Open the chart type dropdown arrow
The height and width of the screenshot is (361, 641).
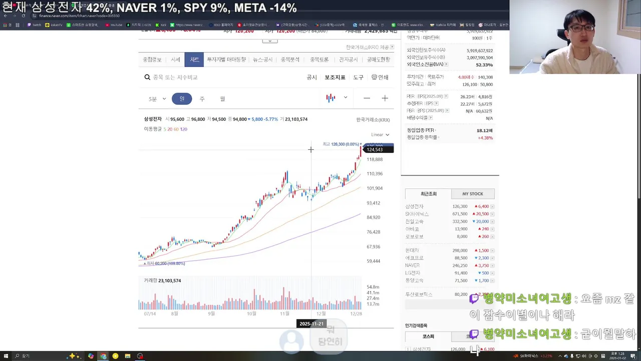(x=345, y=98)
